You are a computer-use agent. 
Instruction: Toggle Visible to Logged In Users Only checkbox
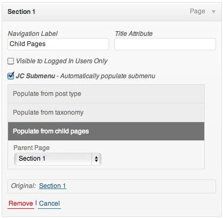click(x=11, y=61)
